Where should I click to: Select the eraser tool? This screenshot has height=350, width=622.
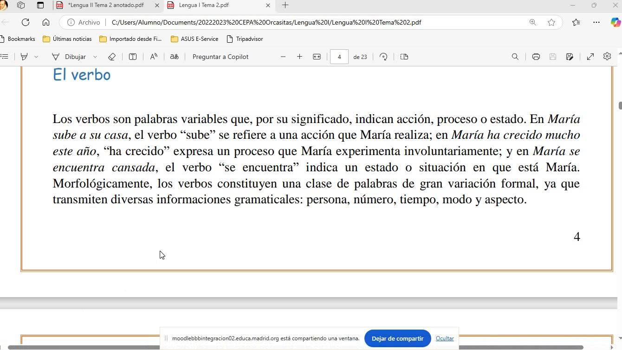pyautogui.click(x=112, y=57)
